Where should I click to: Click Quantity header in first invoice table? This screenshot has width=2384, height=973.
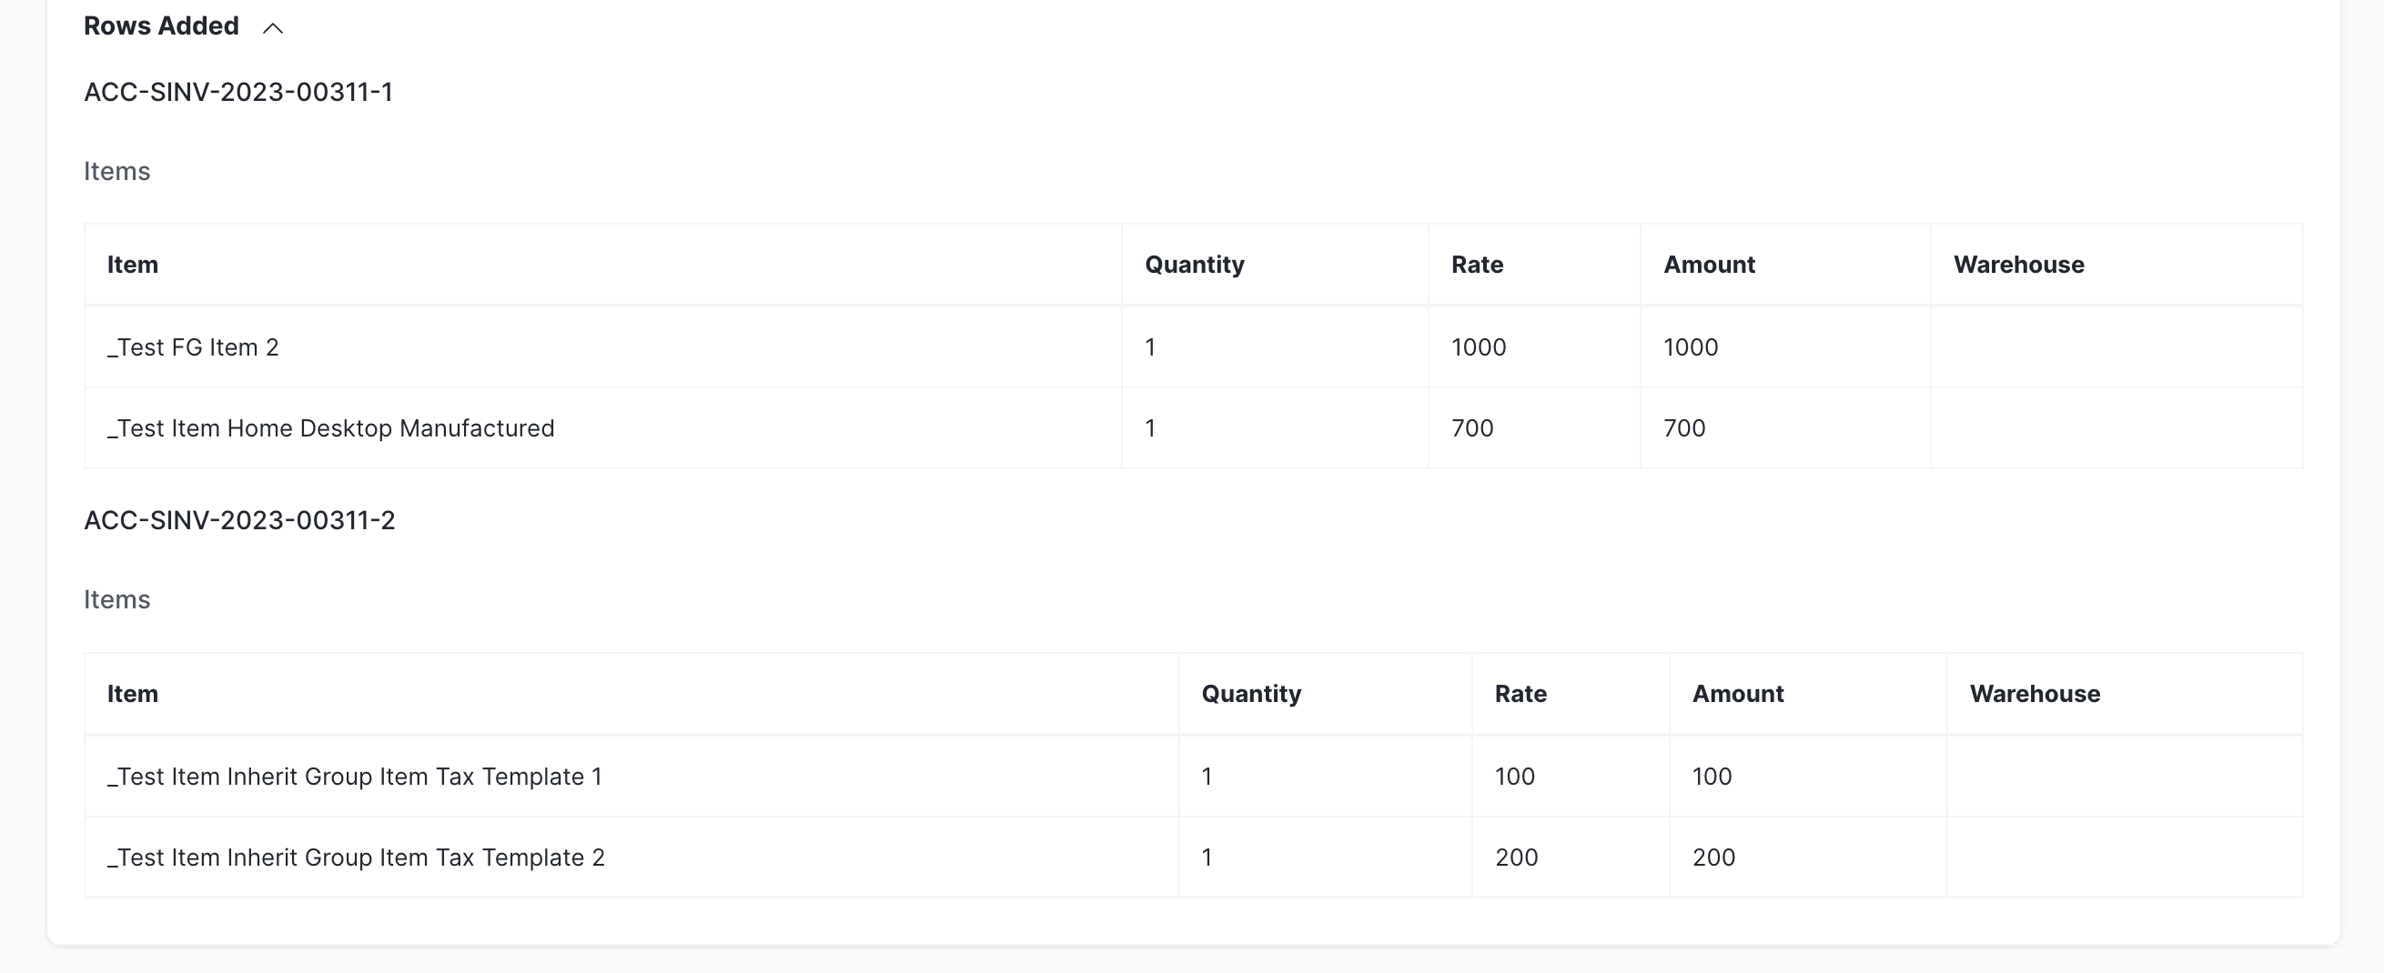click(1194, 265)
